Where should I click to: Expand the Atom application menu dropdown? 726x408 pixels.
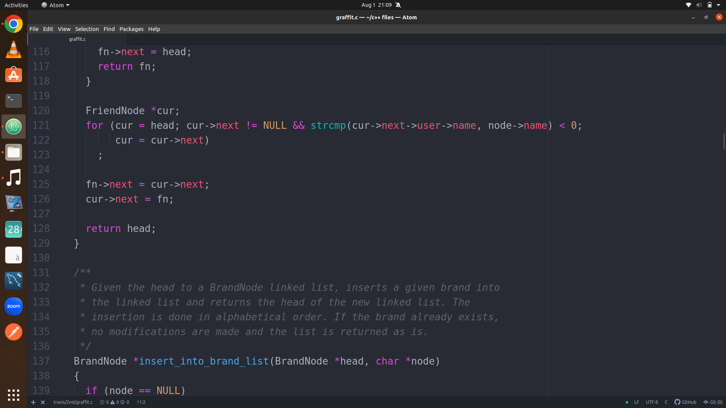click(56, 5)
